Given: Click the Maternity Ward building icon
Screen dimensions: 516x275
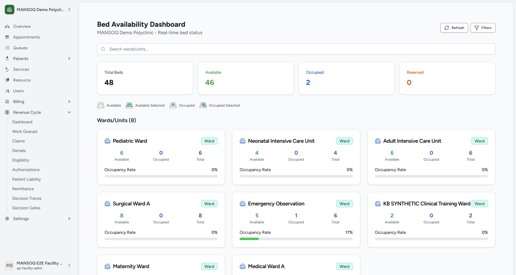Looking at the screenshot, I should 107,266.
